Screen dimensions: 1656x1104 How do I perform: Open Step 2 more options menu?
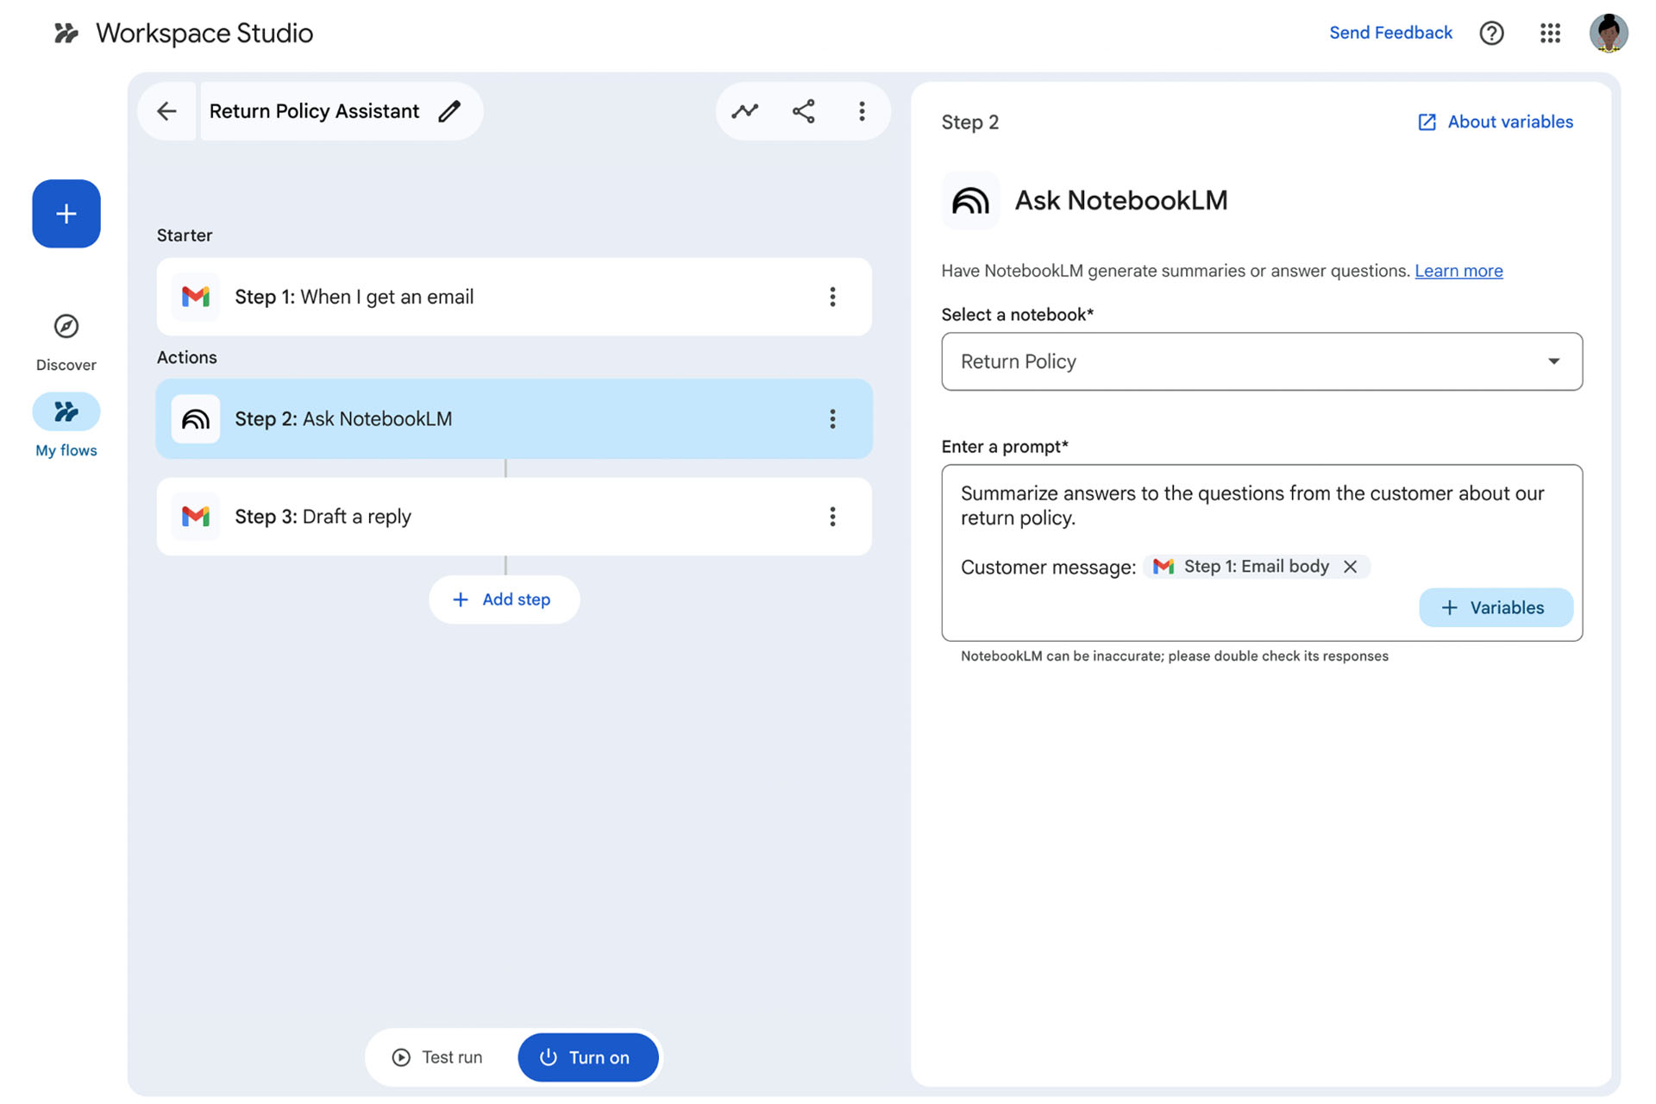point(832,419)
